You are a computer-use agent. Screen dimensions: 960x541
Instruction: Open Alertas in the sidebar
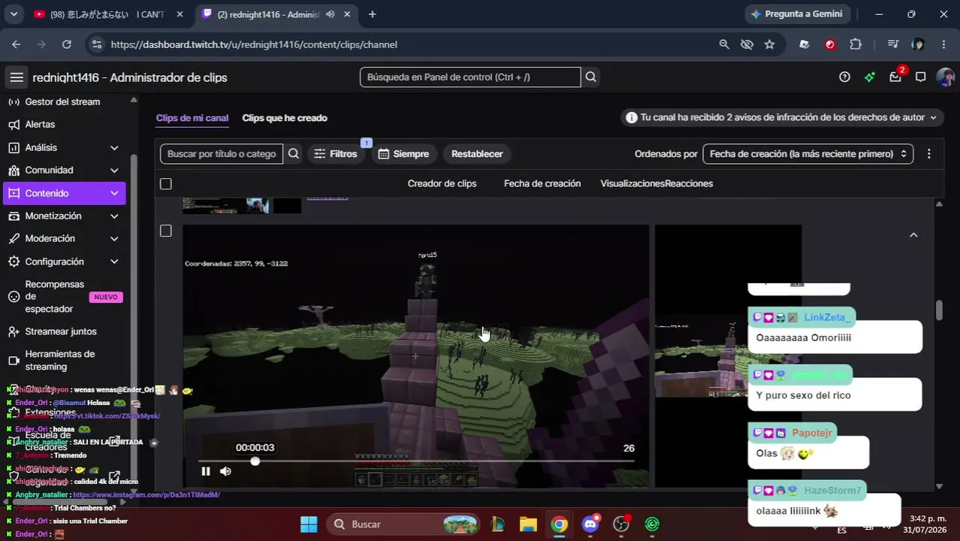click(x=40, y=124)
